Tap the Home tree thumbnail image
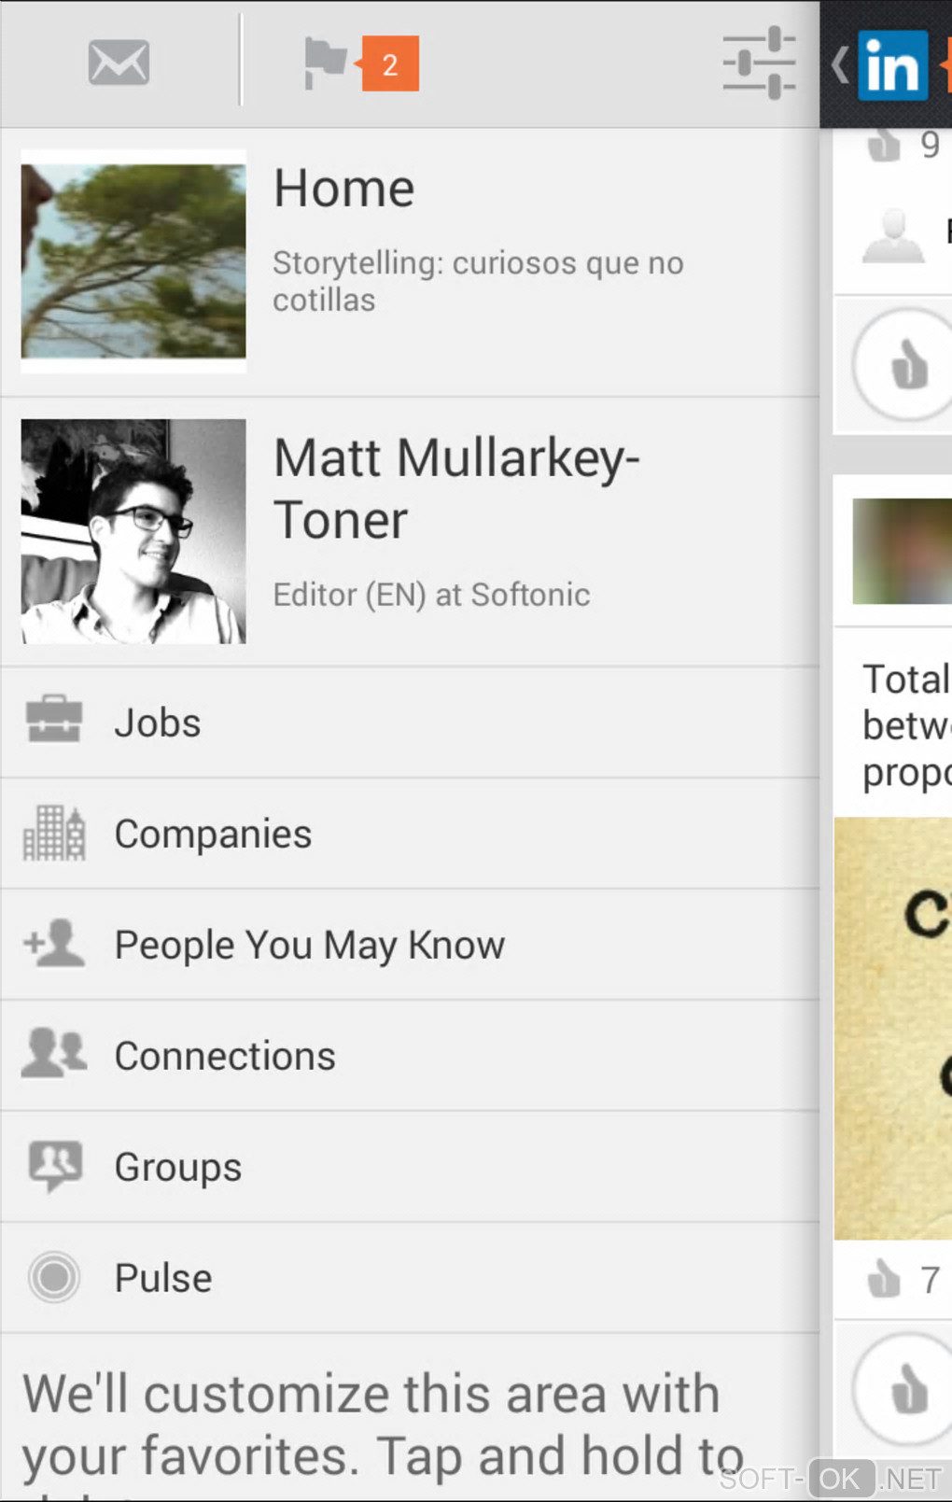 133,261
